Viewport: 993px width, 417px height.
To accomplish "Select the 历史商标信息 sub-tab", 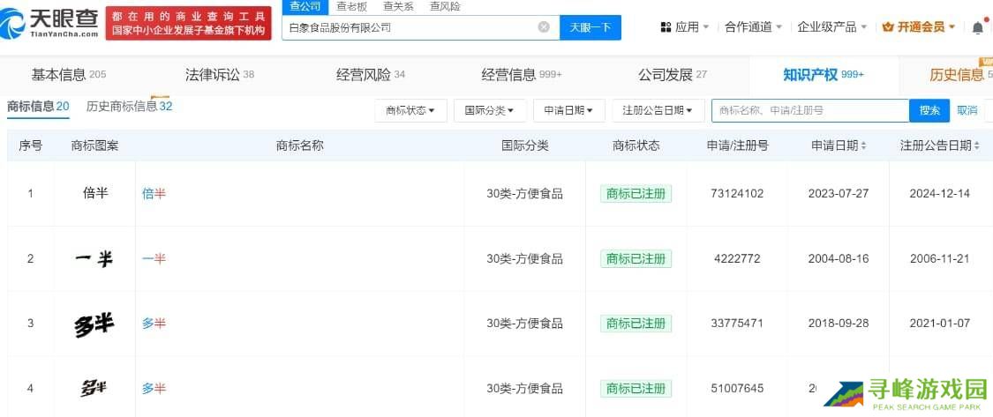I will 129,107.
